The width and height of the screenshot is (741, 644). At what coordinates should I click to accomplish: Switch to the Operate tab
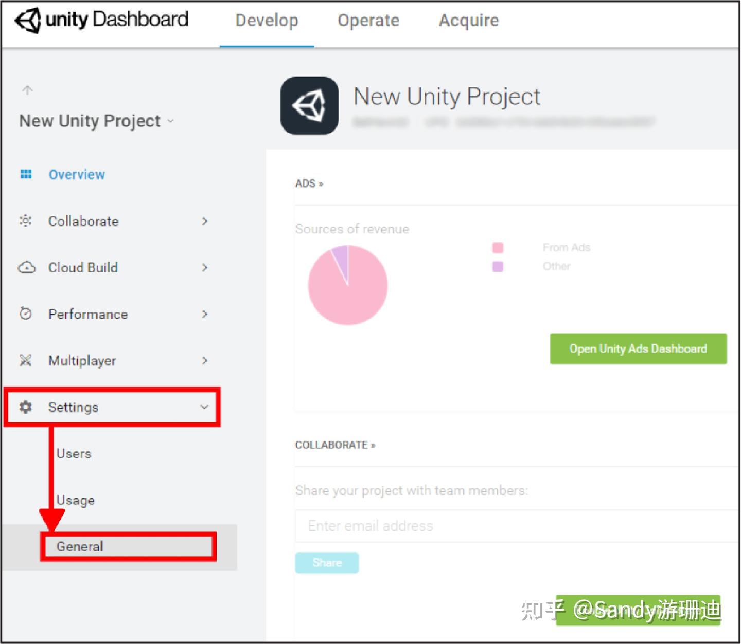click(368, 21)
